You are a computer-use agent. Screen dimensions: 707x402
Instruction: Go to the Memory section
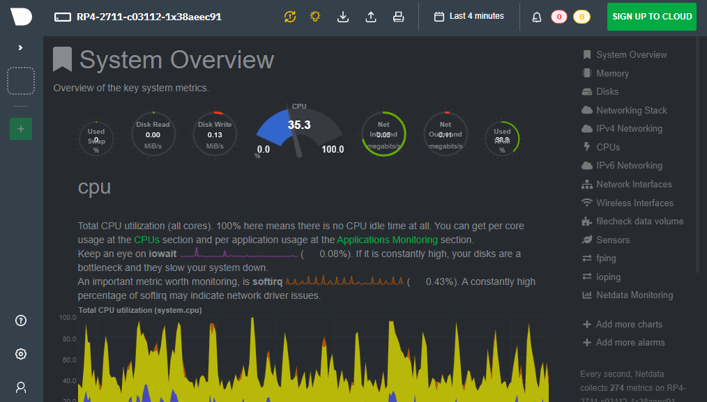click(x=612, y=73)
